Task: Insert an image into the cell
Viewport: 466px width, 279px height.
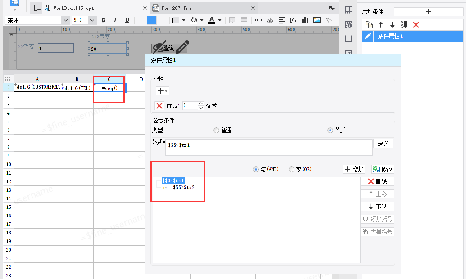Action: click(317, 20)
